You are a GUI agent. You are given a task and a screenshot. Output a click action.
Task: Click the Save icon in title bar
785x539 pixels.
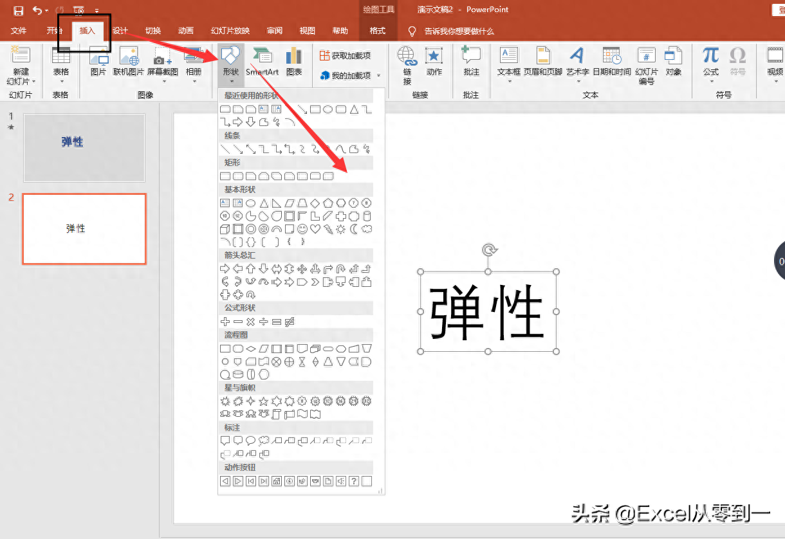click(x=18, y=10)
